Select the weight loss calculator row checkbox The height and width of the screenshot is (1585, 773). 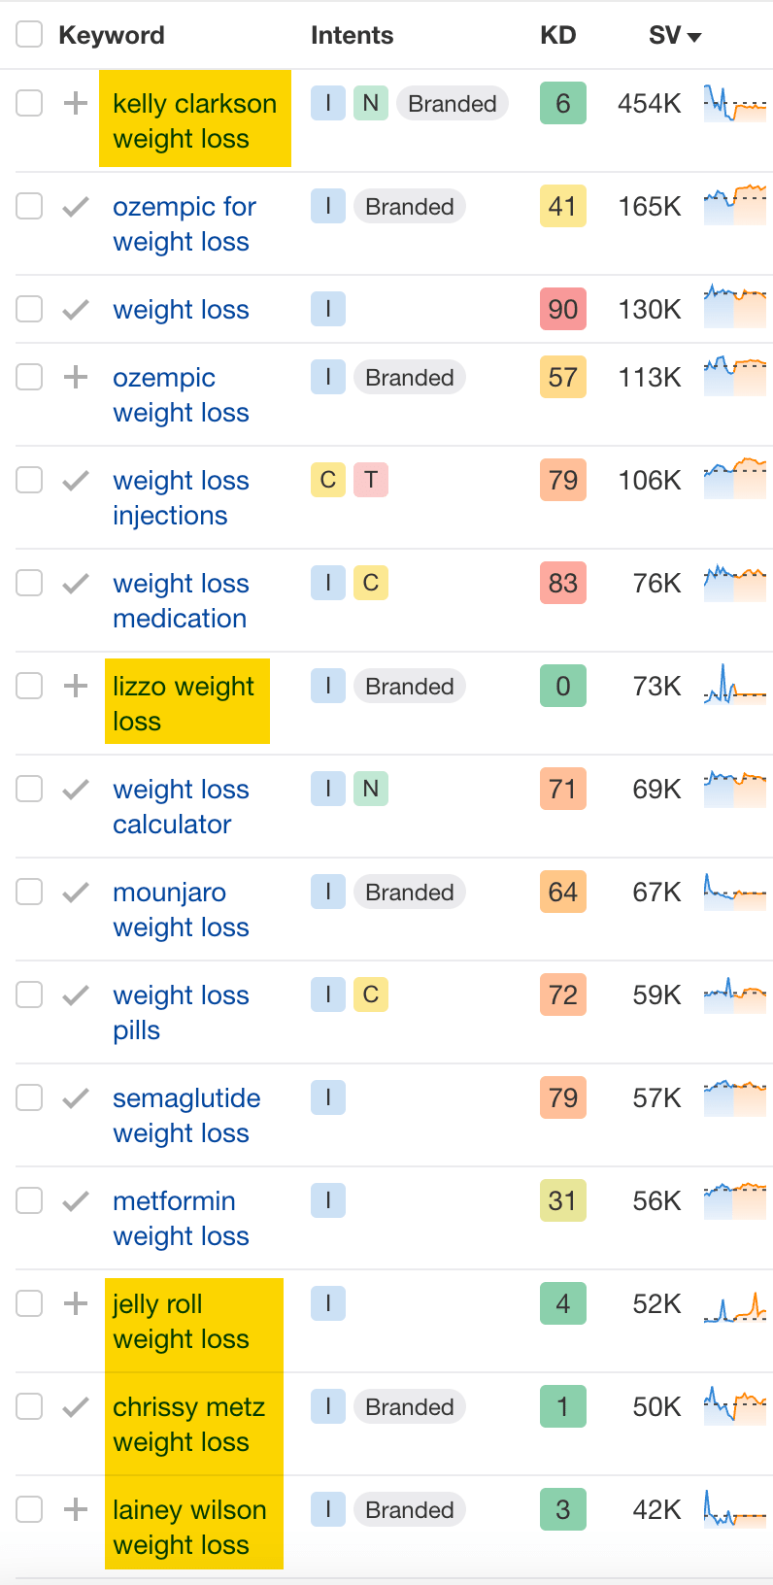coord(29,789)
